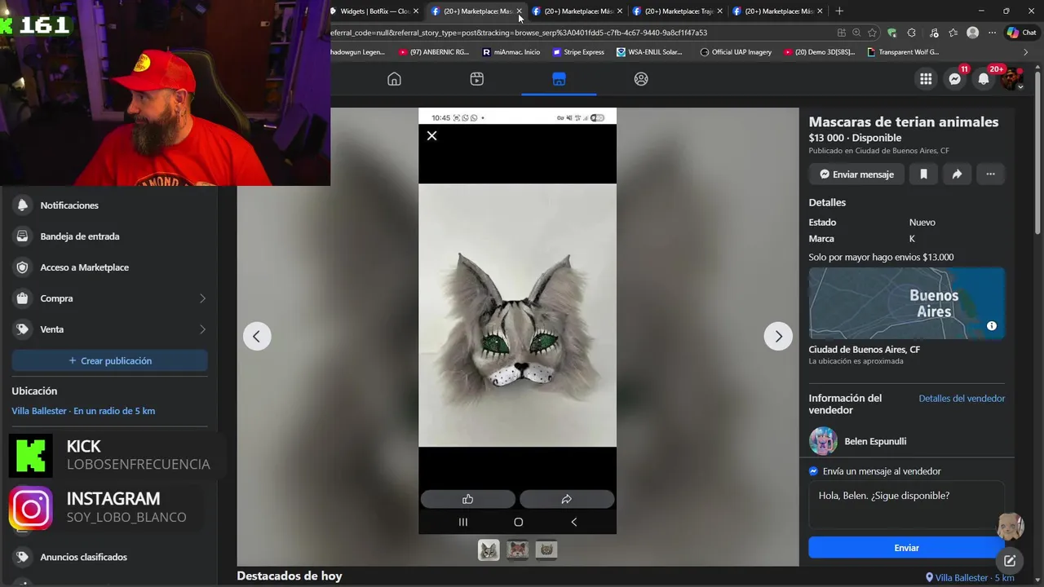Open the Facebook menu grid icon
The height and width of the screenshot is (587, 1044).
click(x=926, y=79)
